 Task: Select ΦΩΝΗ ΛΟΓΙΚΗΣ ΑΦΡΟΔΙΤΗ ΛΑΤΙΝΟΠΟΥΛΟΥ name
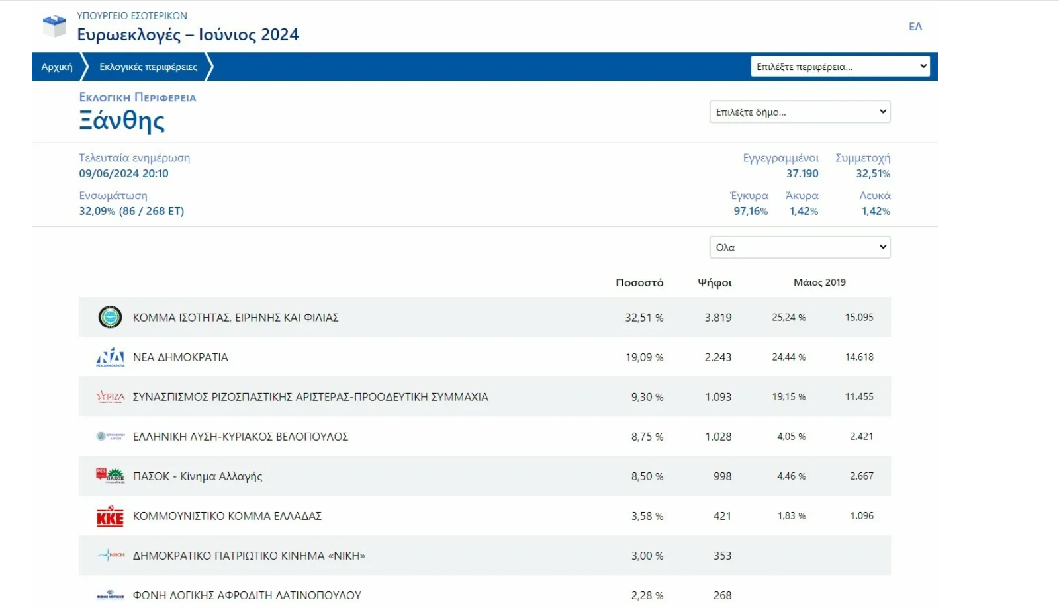pos(247,595)
